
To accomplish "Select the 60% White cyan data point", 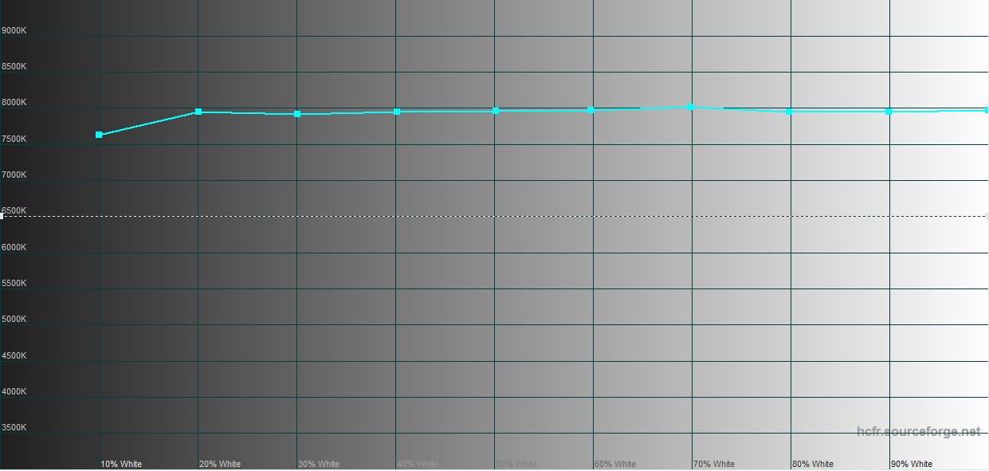I will coord(591,110).
